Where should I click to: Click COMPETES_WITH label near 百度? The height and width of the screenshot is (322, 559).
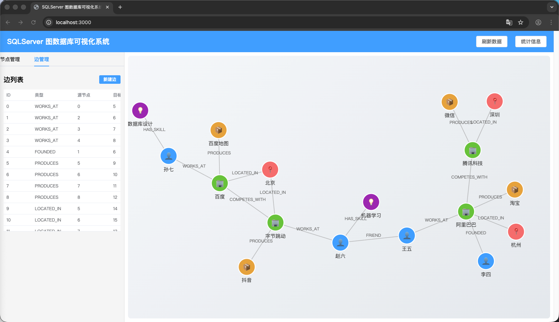pos(247,200)
